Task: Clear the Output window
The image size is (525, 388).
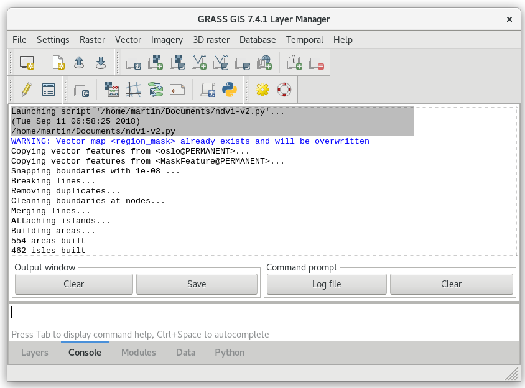Action: click(73, 284)
